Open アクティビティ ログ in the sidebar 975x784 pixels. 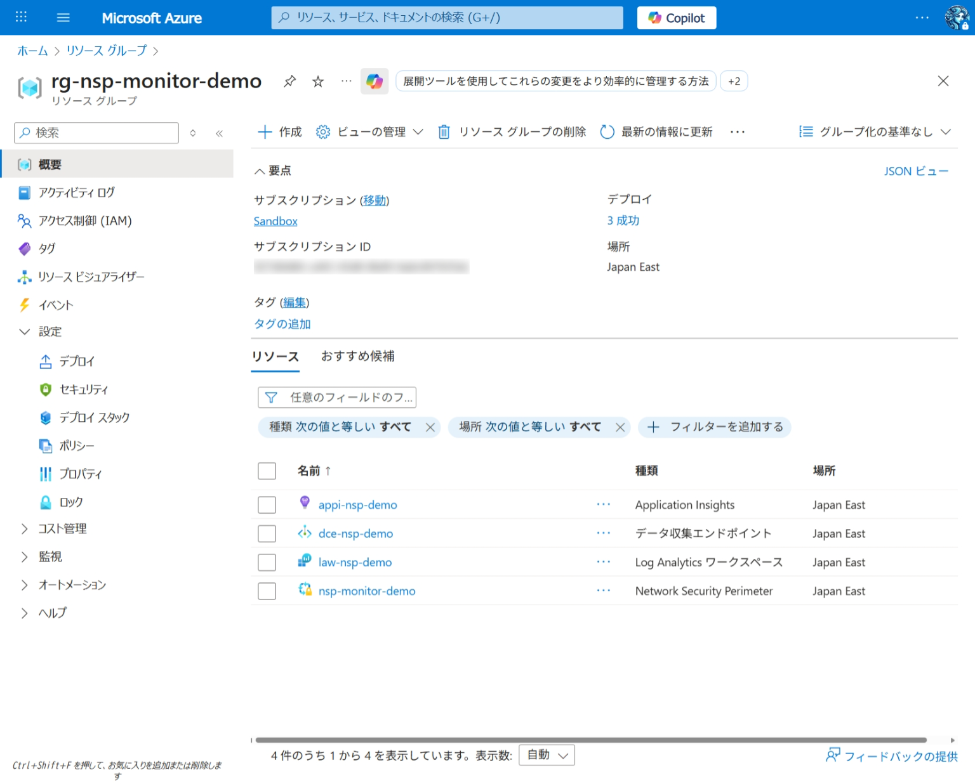(x=76, y=192)
